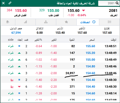
Task: Click the search magnifier icon
Action: [x=117, y=3]
